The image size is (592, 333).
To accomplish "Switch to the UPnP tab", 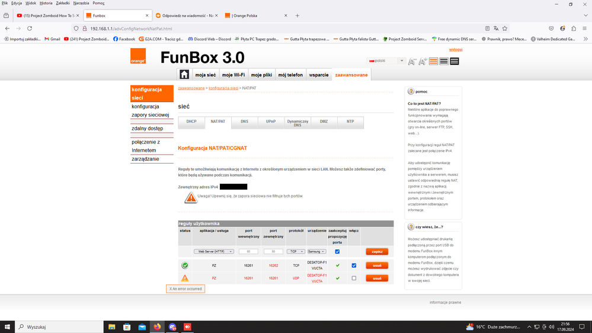I will coord(271,122).
